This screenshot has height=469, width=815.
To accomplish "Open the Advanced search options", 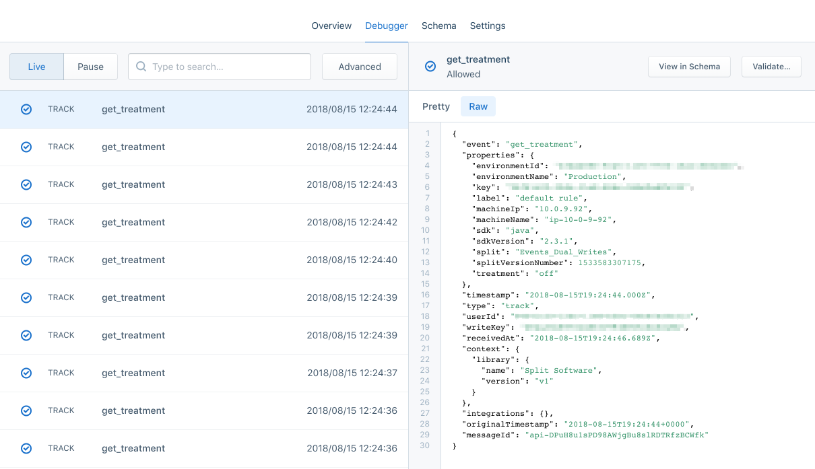I will [359, 67].
